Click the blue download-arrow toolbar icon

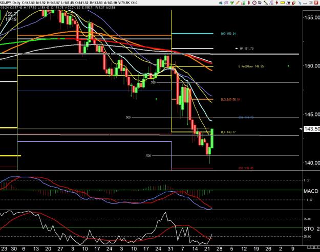pyautogui.click(x=260, y=3)
